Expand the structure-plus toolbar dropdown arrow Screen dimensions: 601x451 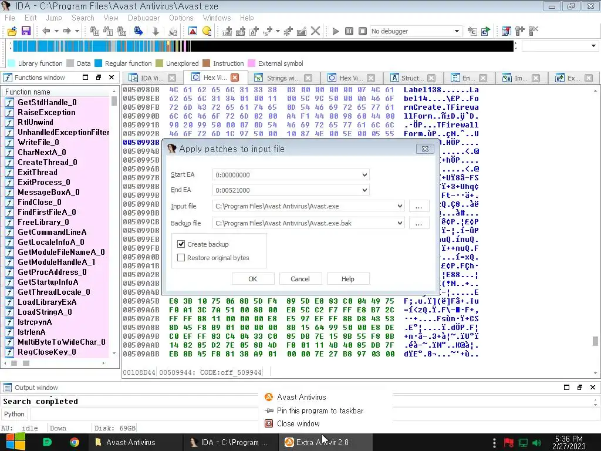point(278,31)
